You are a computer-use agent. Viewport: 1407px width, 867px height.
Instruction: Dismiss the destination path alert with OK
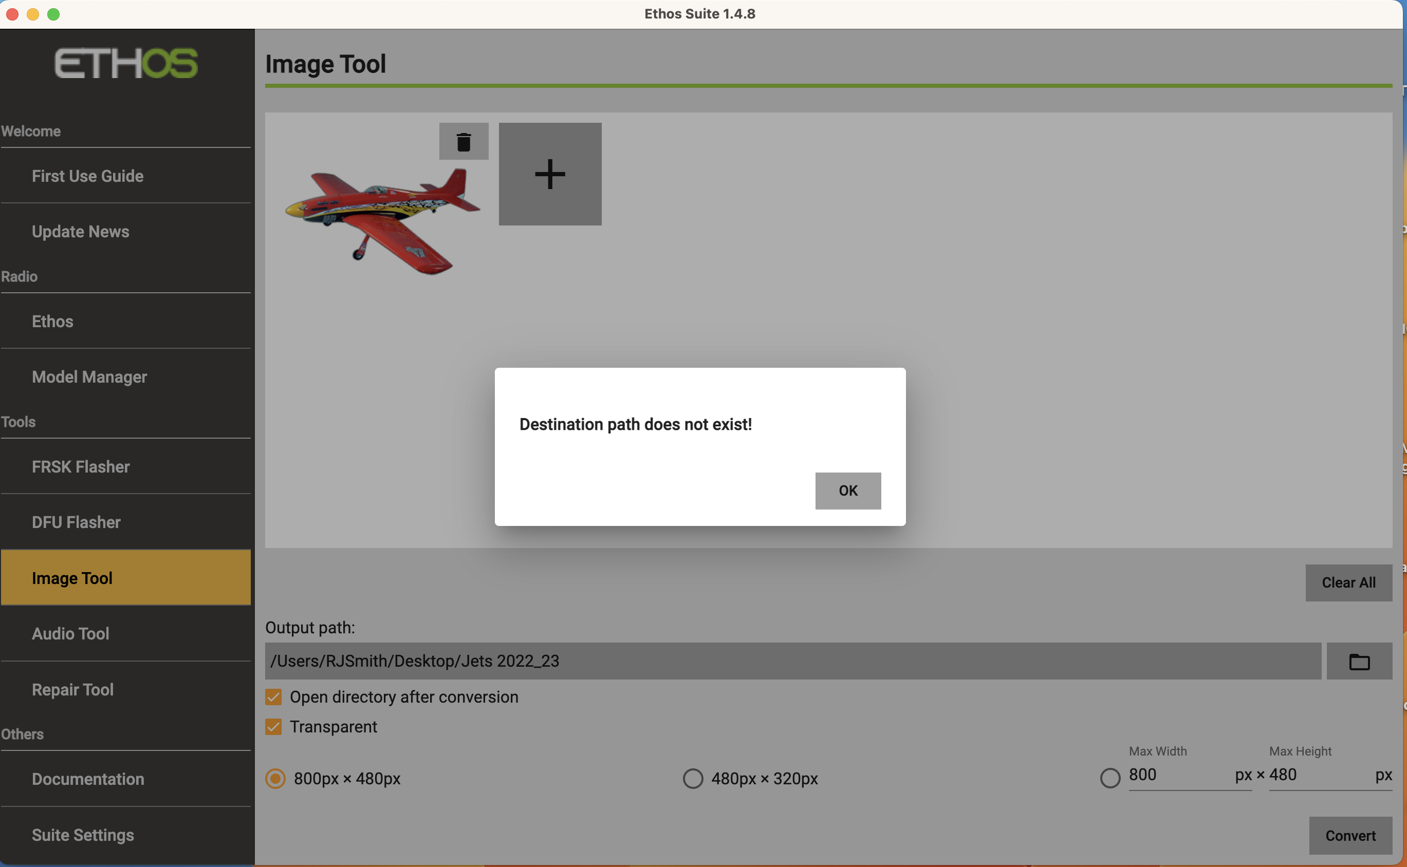[x=848, y=491]
